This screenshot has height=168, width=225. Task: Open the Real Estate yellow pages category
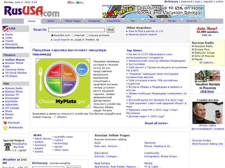(102, 163)
